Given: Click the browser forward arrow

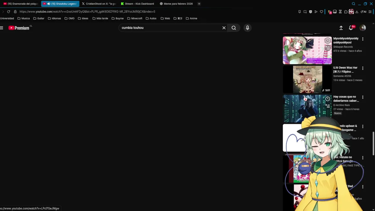Looking at the screenshot, I should (3, 12).
